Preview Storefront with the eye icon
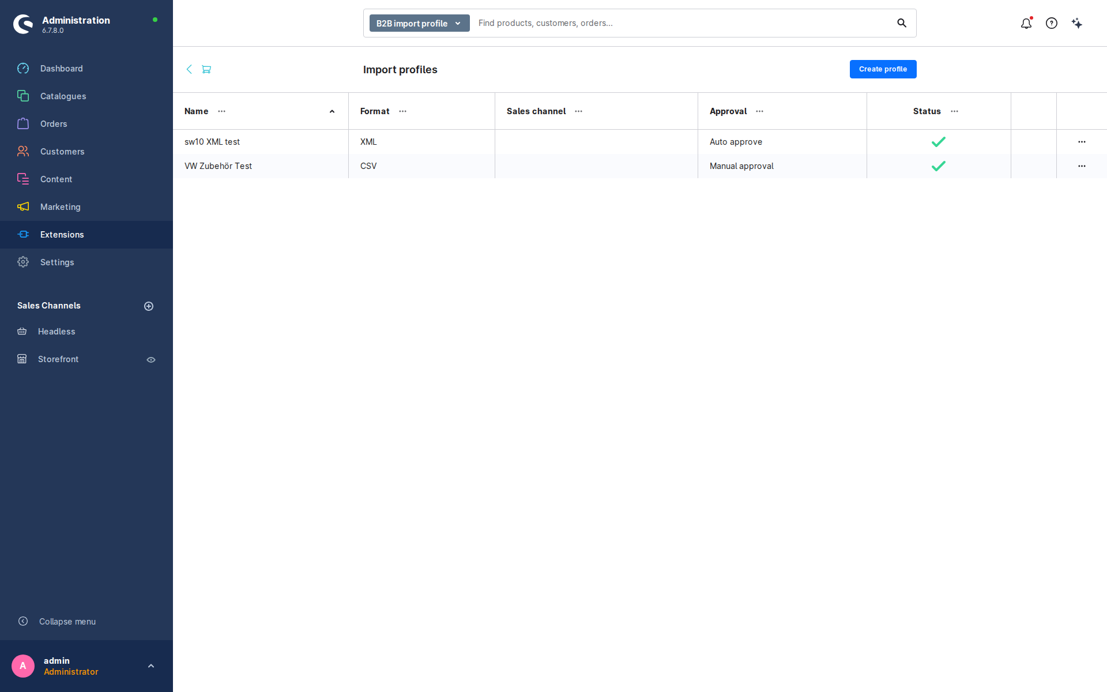Viewport: 1107px width, 692px height. coord(151,360)
